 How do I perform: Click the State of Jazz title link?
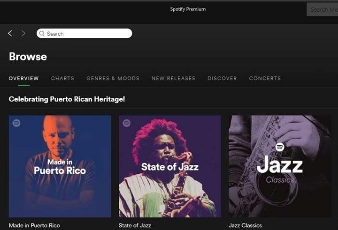(x=135, y=225)
